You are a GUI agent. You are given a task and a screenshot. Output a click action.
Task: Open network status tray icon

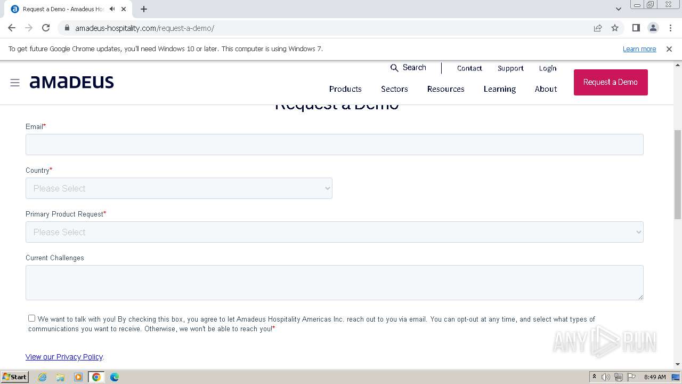click(x=619, y=377)
